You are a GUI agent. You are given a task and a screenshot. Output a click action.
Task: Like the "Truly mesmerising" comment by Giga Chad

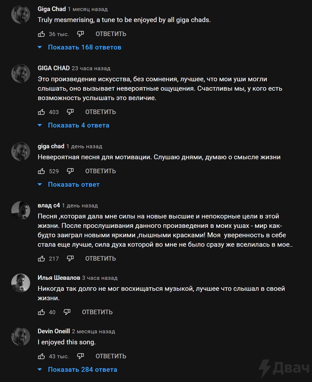tap(41, 34)
